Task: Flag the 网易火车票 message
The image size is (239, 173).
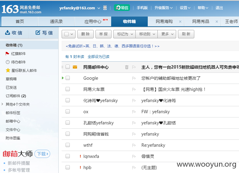Action: pyautogui.click(x=134, y=89)
